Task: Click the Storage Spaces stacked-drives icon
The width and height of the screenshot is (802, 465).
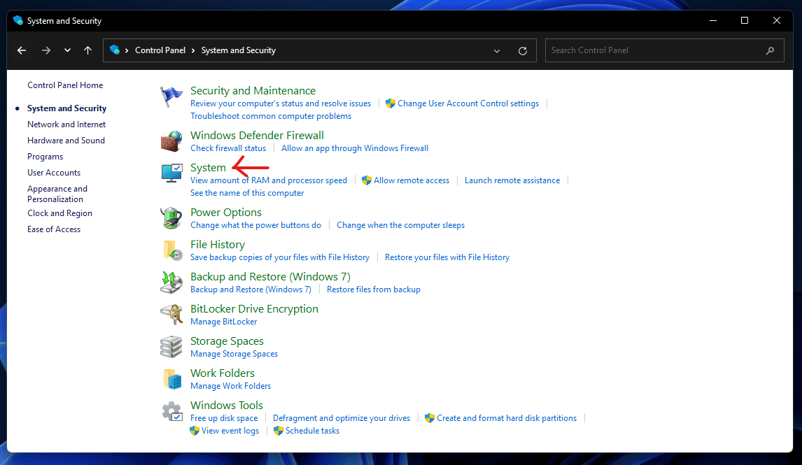Action: pos(171,347)
